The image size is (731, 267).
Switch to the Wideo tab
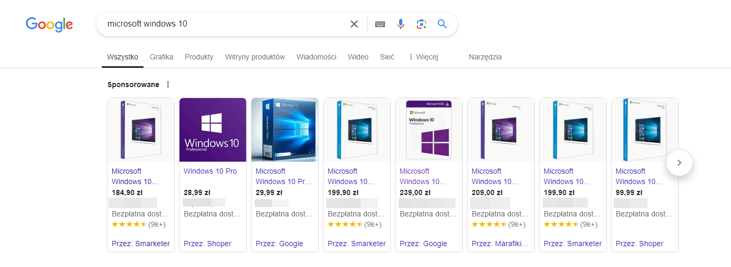[x=358, y=57]
